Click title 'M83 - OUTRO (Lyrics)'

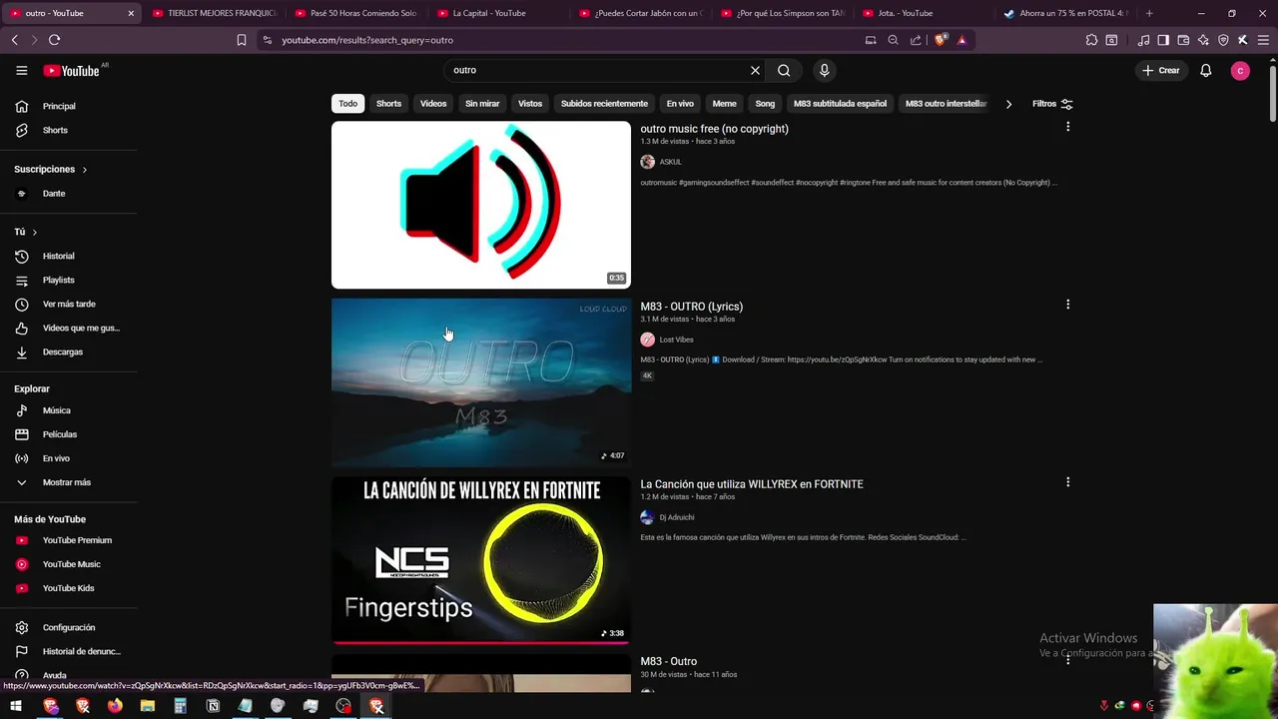point(692,307)
